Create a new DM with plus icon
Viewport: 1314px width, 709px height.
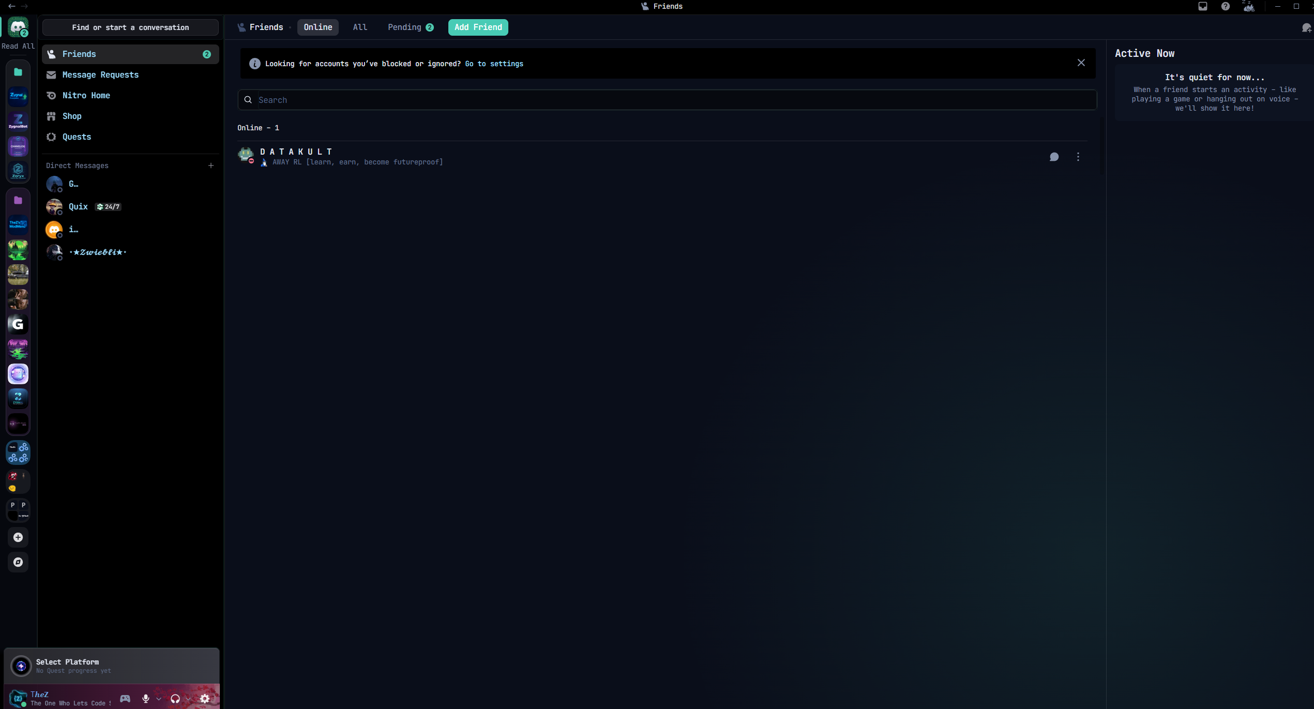[x=211, y=165]
